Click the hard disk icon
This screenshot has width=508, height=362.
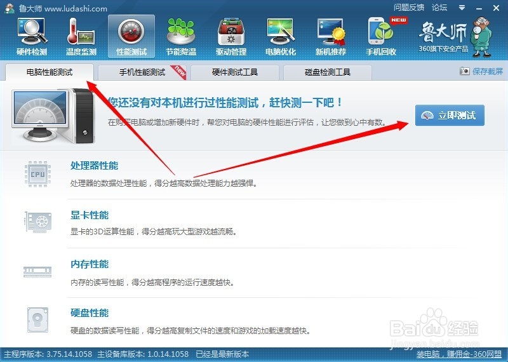pos(37,320)
